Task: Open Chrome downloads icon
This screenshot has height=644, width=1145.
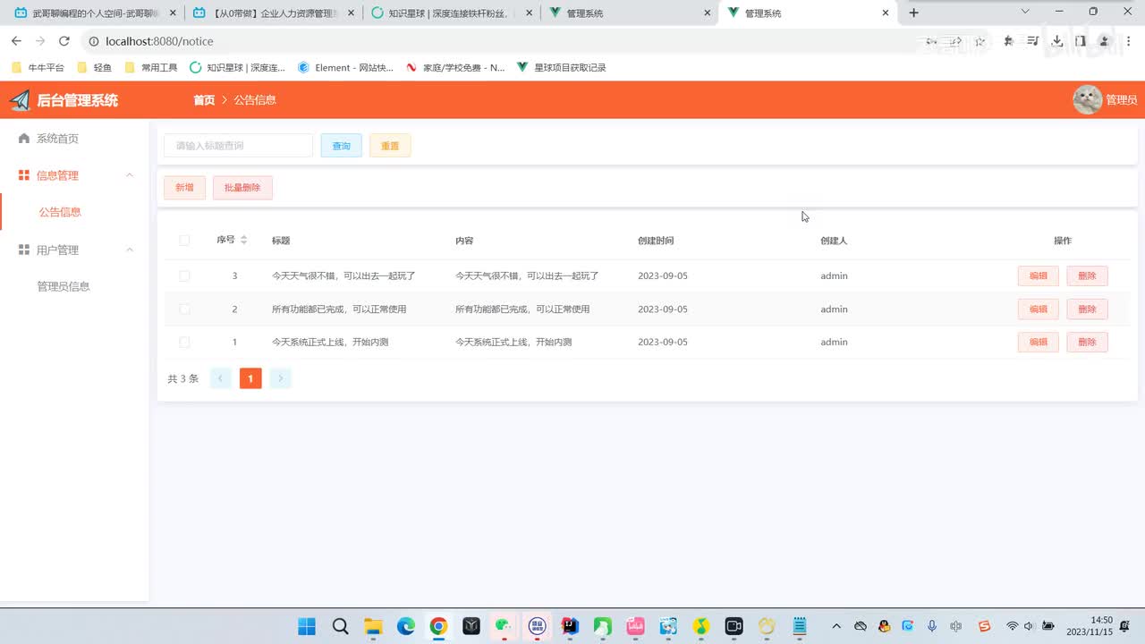Action: pyautogui.click(x=1056, y=41)
